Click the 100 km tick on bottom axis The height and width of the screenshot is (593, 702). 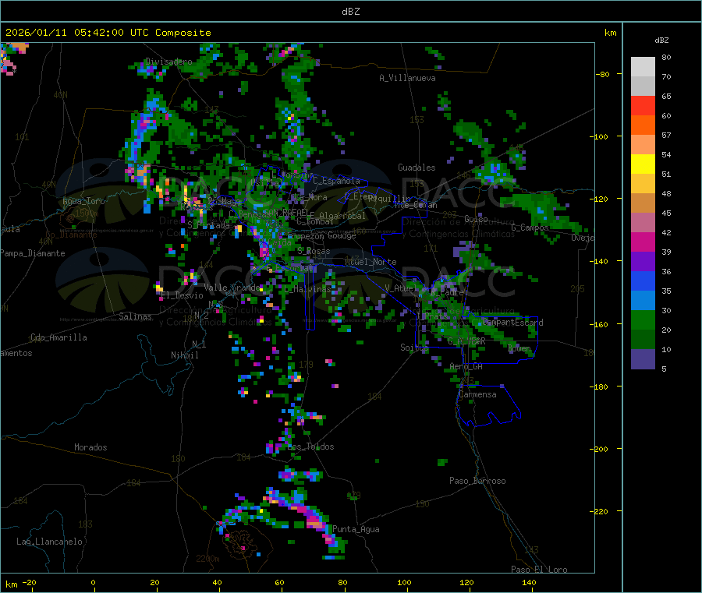coord(404,582)
